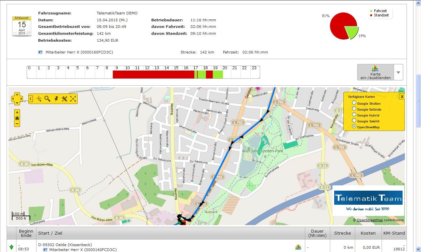Click the browser vertical scrollbar thumb
Viewport: 421px width, 252px height.
coord(418,100)
